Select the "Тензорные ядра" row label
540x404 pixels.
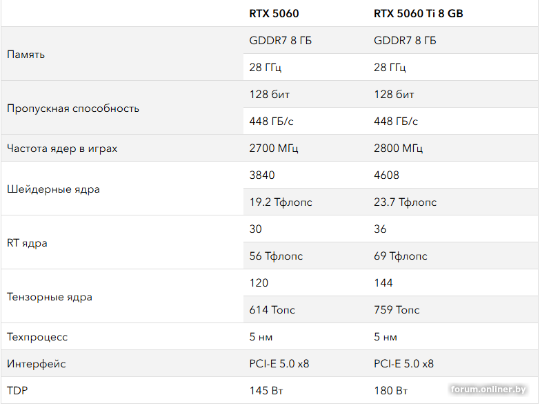click(x=49, y=297)
